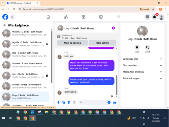Open Task View on the taskbar
The image size is (169, 127).
[10, 118]
